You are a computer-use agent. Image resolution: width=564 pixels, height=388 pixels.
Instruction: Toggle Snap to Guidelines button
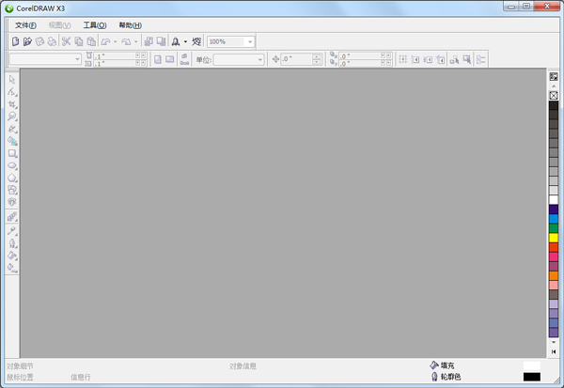415,59
